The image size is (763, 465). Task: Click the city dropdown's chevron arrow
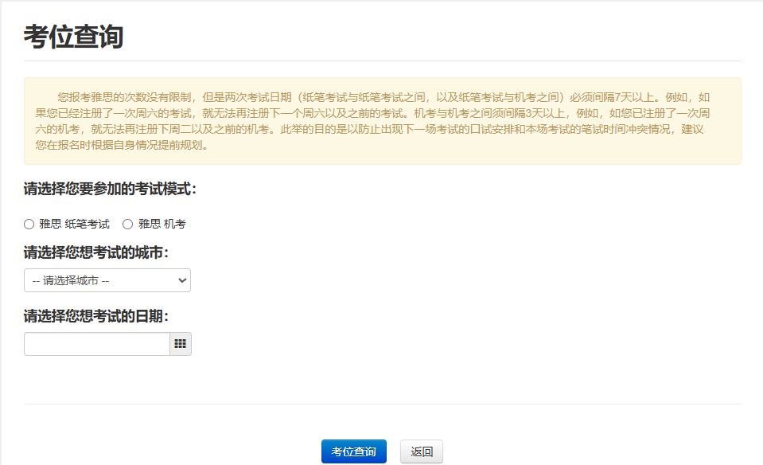pyautogui.click(x=181, y=280)
